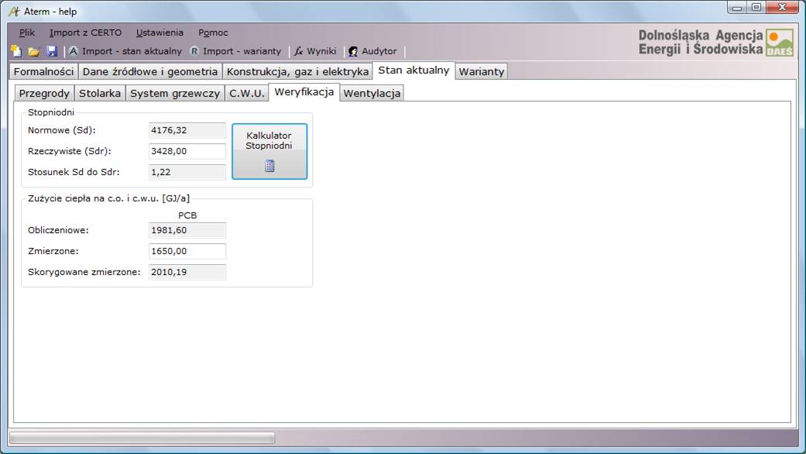Click the Aterm app icon in title bar
Viewport: 806px width, 454px height.
coord(14,11)
